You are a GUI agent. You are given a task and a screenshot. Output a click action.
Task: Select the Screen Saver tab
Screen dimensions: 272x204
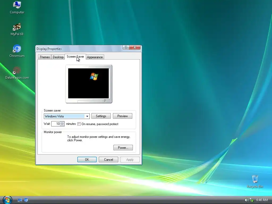click(x=75, y=57)
